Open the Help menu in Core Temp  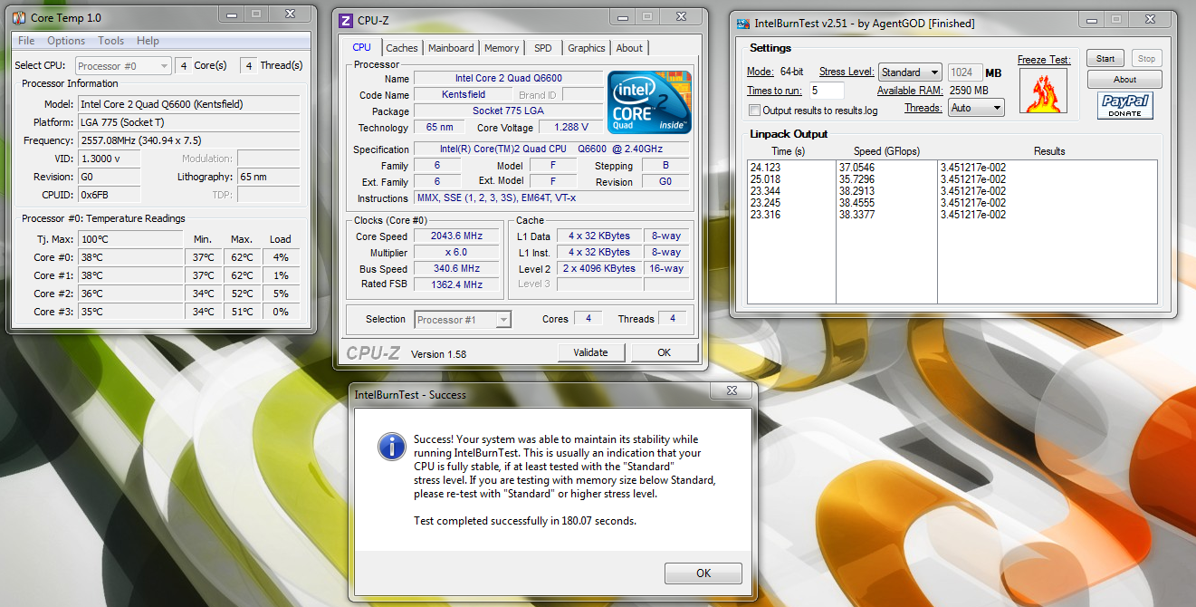pyautogui.click(x=148, y=41)
